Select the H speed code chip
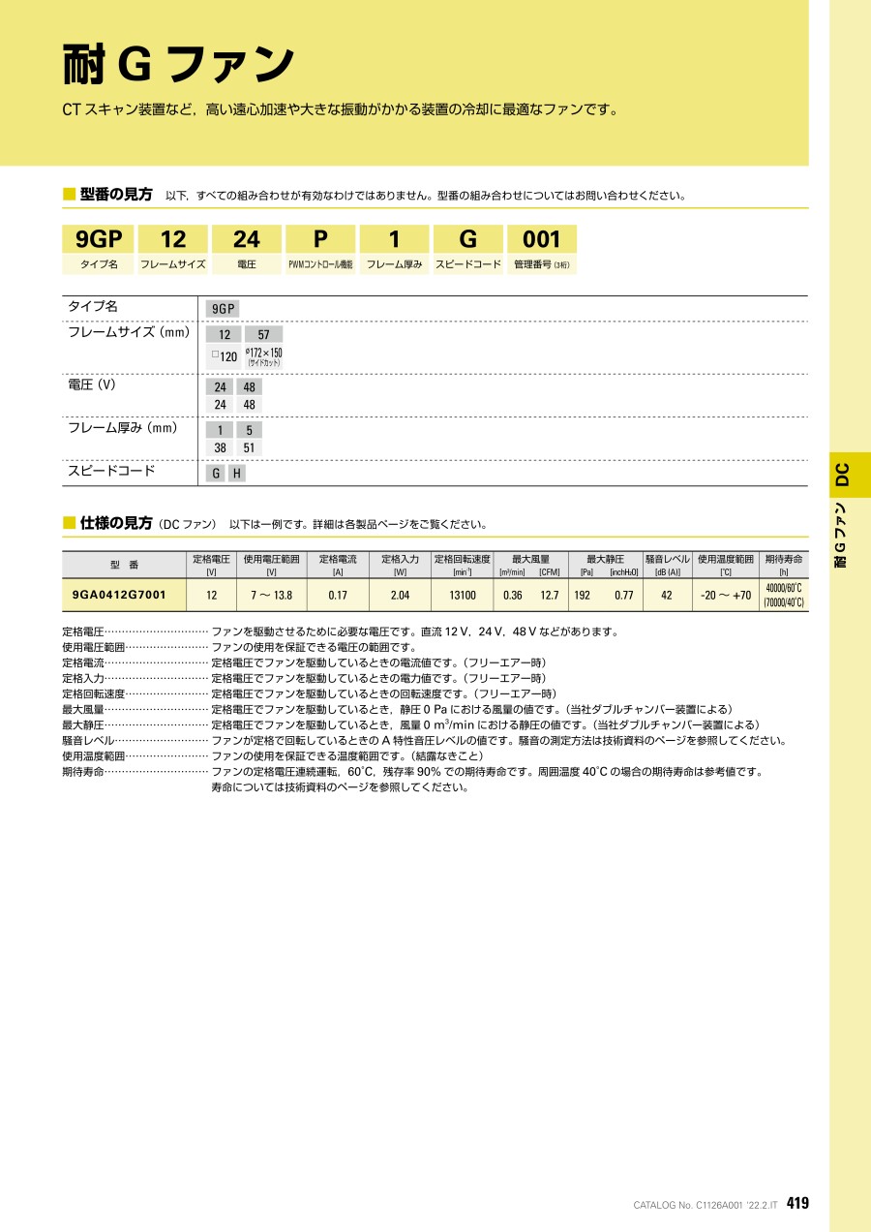This screenshot has width=871, height=1232. 236,474
